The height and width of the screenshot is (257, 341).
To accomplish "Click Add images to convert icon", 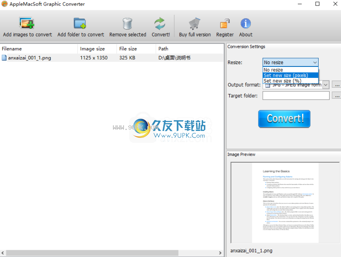I will coord(27,23).
